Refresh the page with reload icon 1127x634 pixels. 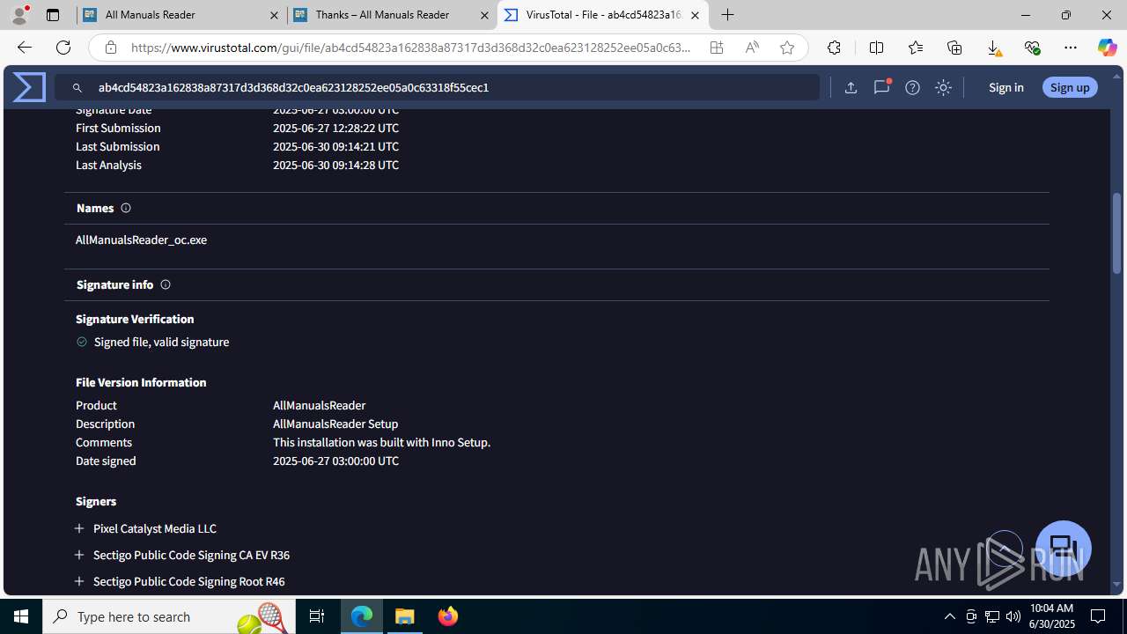coord(63,48)
